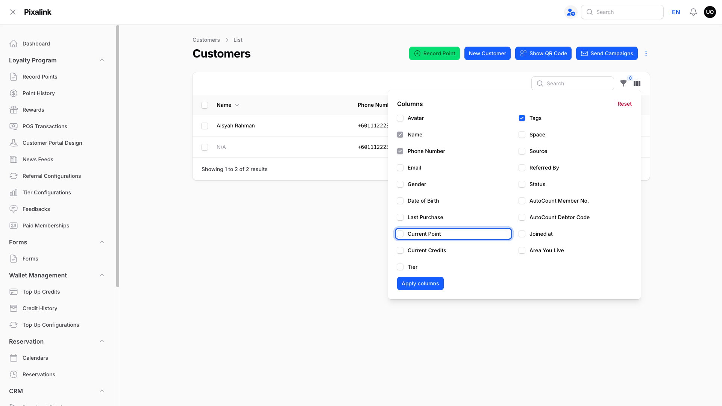Collapse the CRM sidebar section
Screen dimensions: 722x406
(x=102, y=391)
